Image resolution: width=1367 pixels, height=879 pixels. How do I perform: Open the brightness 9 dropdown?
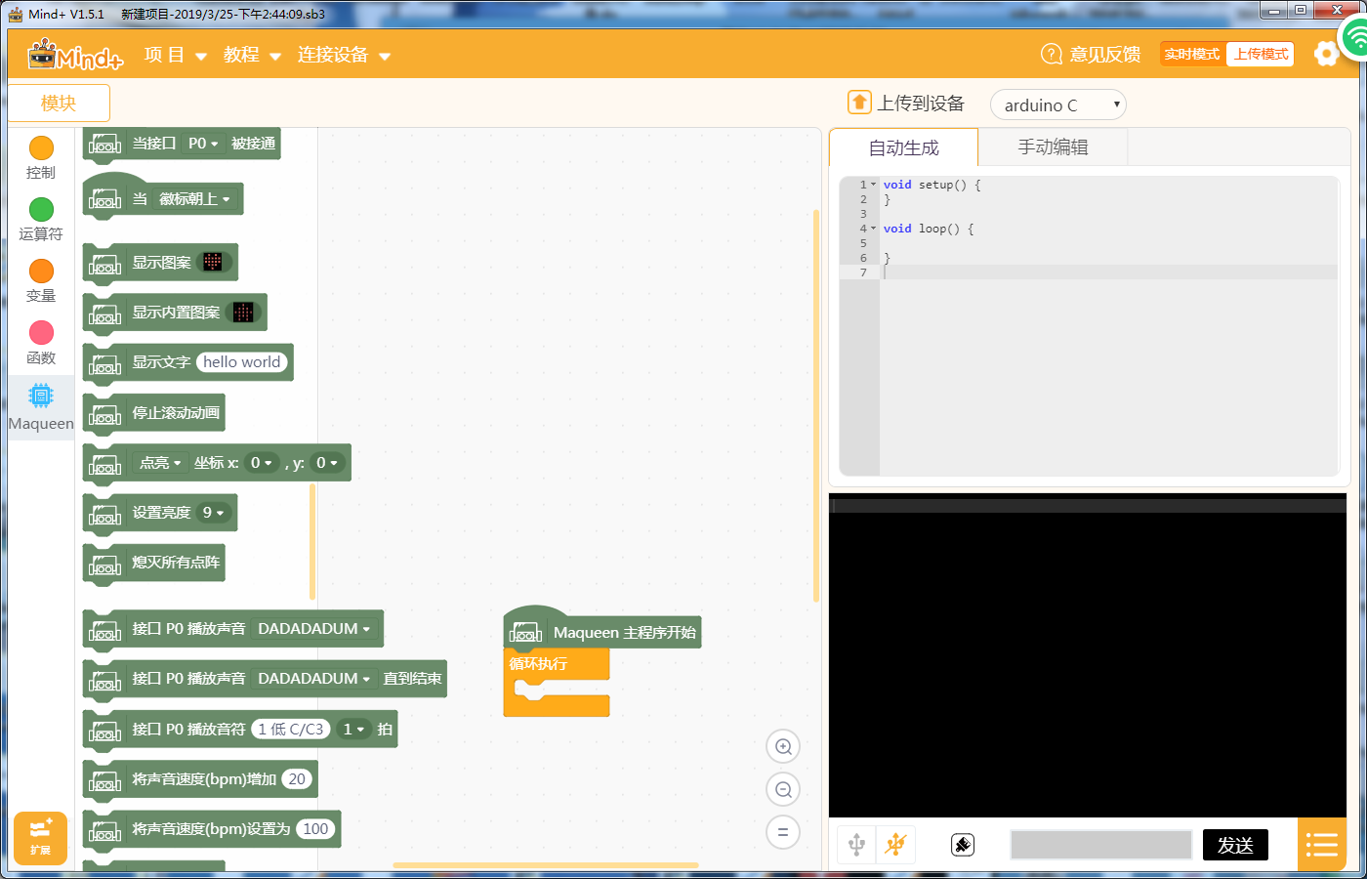pyautogui.click(x=213, y=513)
